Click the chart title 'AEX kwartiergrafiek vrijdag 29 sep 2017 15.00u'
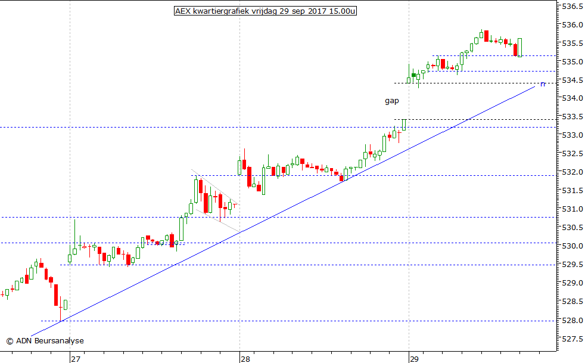The image size is (585, 363). coord(265,11)
